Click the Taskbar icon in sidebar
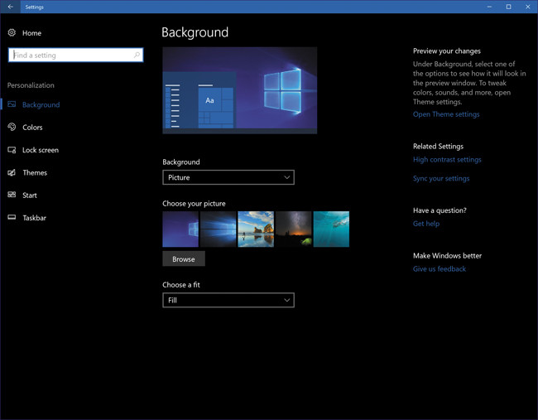This screenshot has height=420, width=538. coord(12,218)
